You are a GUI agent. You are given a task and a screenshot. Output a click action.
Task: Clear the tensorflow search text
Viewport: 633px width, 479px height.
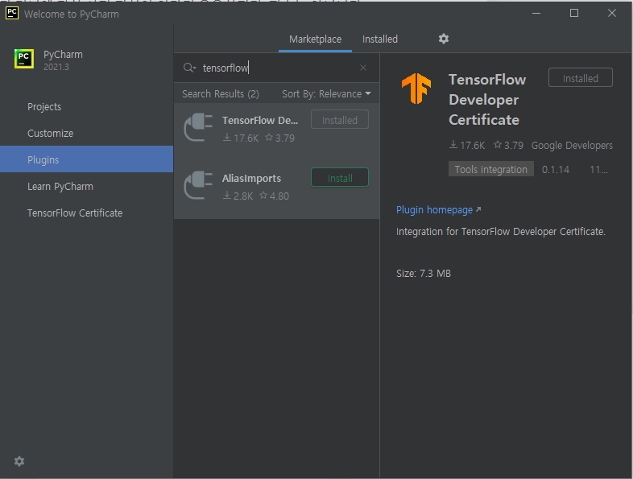pyautogui.click(x=363, y=68)
